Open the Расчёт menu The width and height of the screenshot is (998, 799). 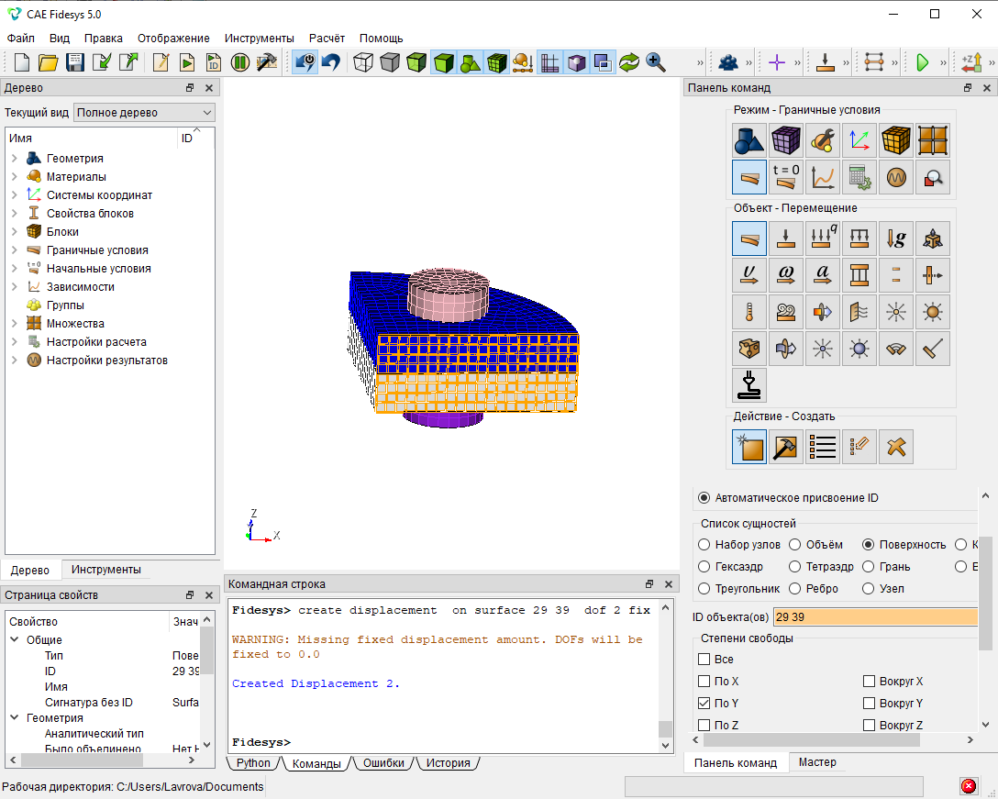pos(327,39)
